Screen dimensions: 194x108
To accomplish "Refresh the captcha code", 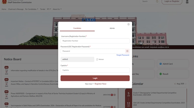I will (100, 59).
